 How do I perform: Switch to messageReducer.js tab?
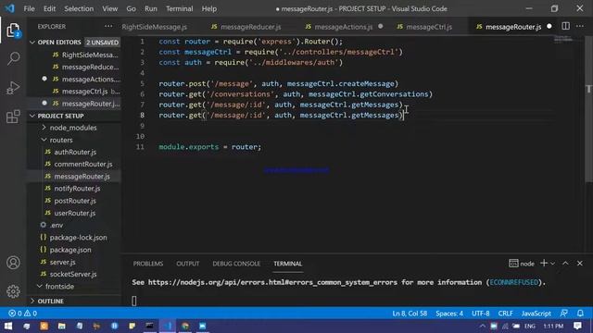[x=250, y=27]
